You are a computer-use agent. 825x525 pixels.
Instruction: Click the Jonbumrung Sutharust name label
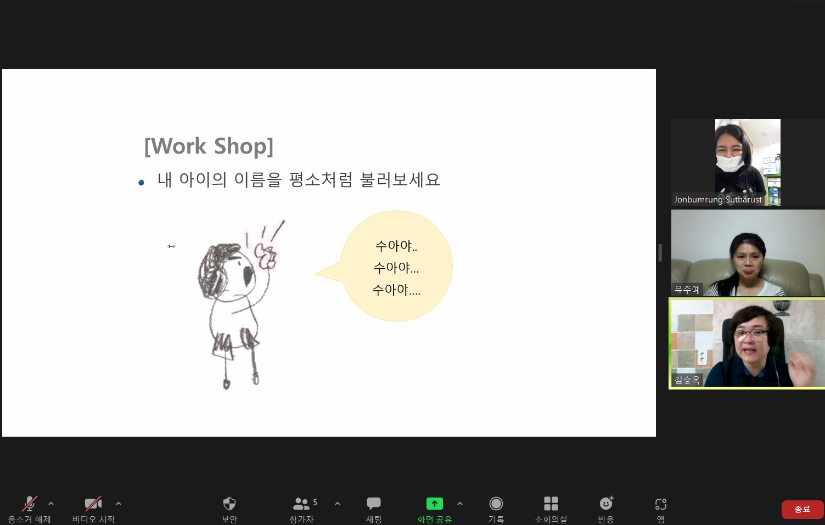pos(718,200)
